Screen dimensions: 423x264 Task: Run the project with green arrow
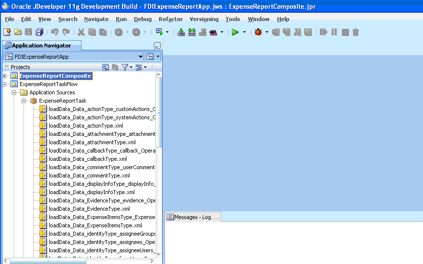(235, 32)
